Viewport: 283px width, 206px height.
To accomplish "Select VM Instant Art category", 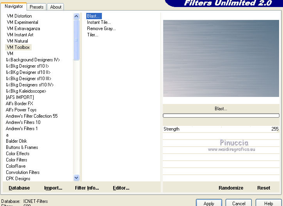I will tap(20, 35).
